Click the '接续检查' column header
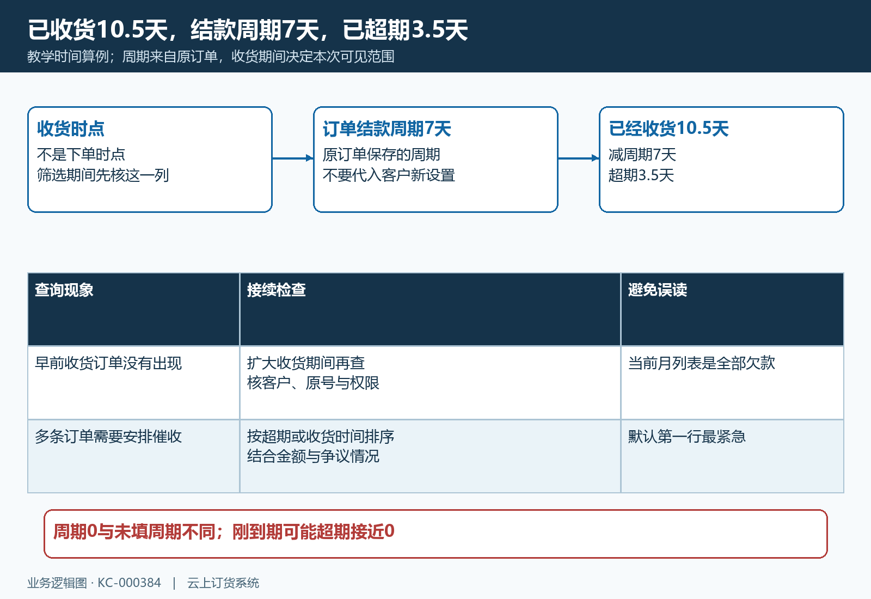This screenshot has height=599, width=871. pyautogui.click(x=430, y=309)
